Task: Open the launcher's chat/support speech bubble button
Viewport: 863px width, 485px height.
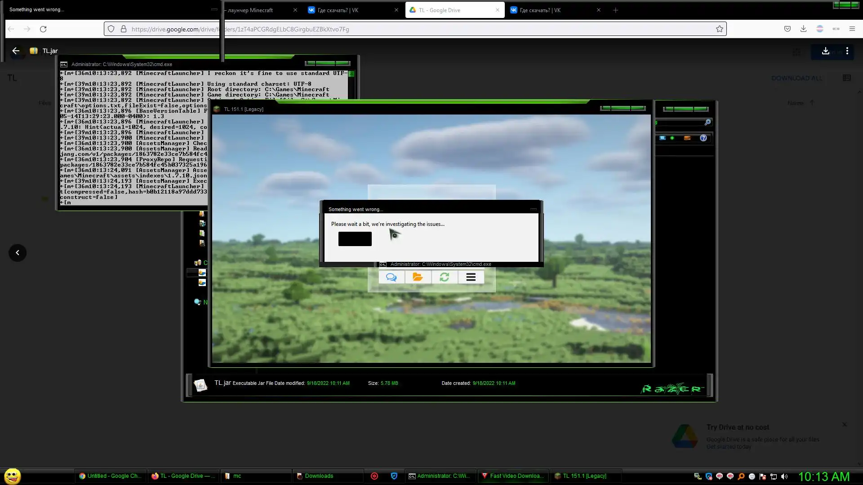Action: [391, 277]
